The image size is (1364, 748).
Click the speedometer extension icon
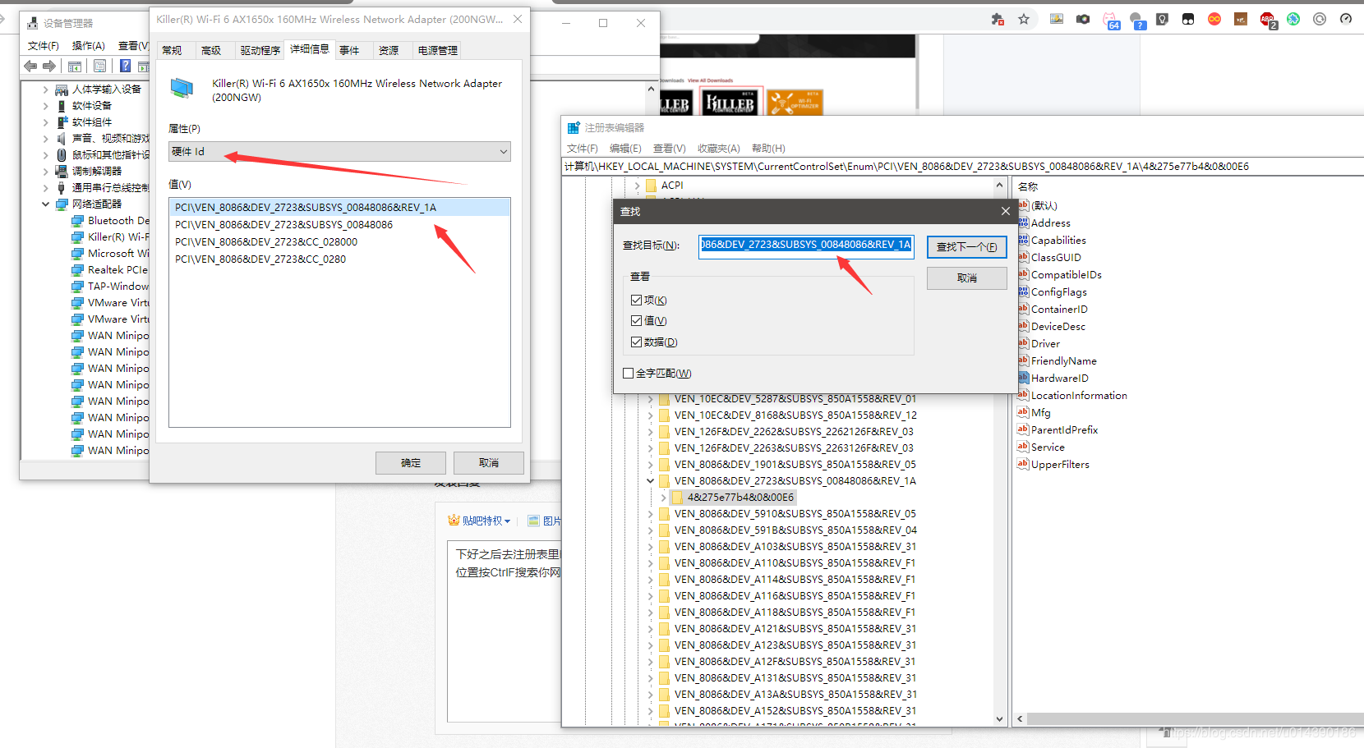point(1346,19)
